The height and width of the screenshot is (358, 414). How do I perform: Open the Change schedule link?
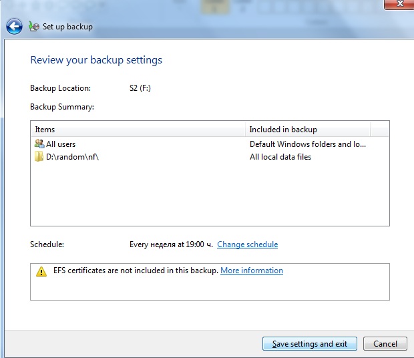point(247,244)
